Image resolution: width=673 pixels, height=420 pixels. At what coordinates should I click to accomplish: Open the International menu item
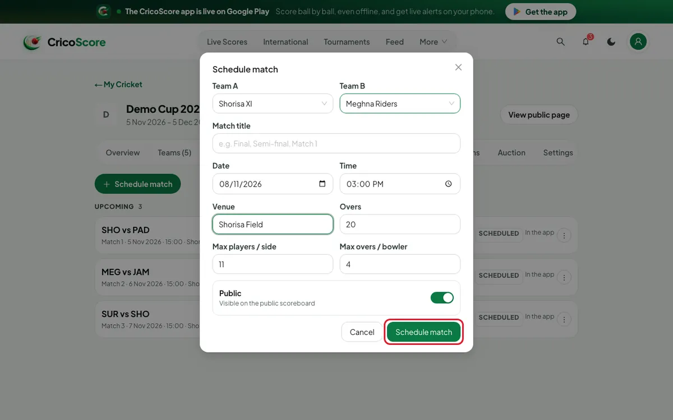[x=285, y=41]
